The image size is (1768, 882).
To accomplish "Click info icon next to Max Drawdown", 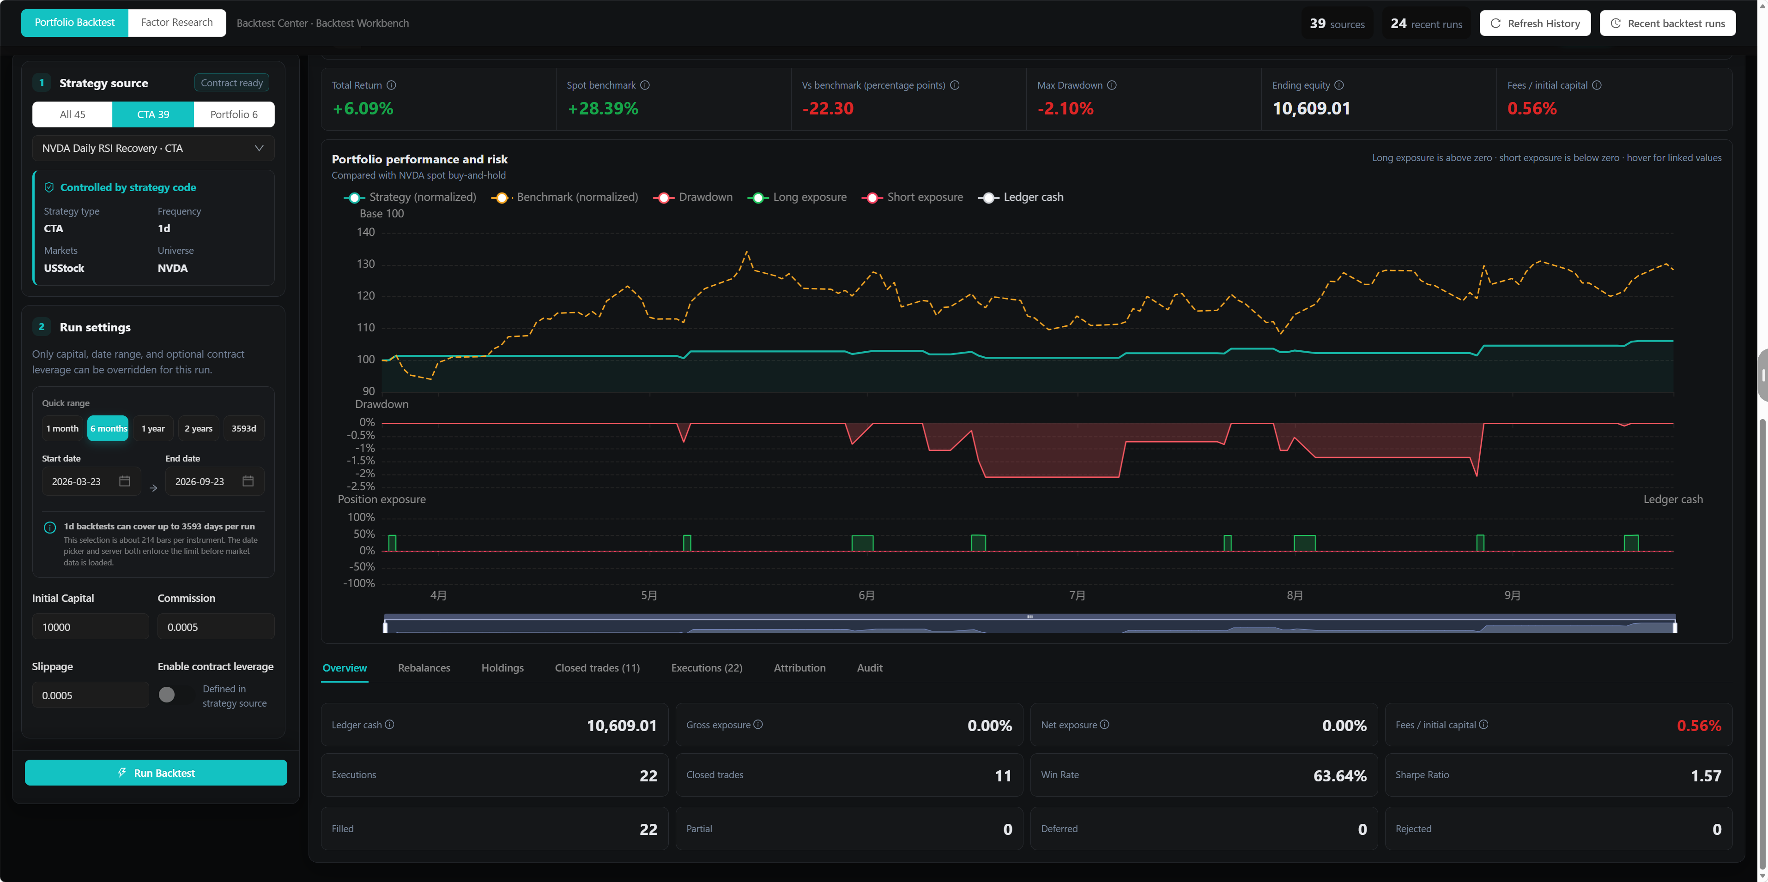I will pos(1112,85).
